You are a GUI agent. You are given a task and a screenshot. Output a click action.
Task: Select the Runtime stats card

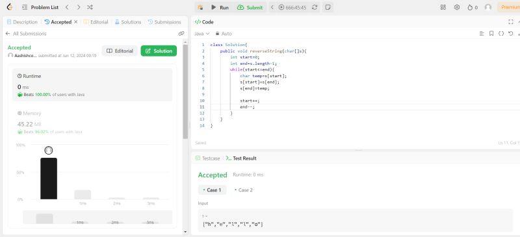click(x=92, y=85)
